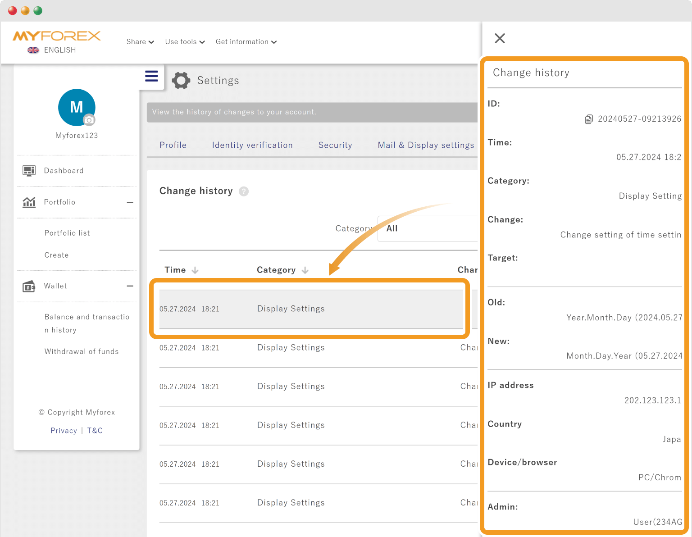The width and height of the screenshot is (692, 537).
Task: Open Dashboard from the sidebar
Action: (x=64, y=171)
